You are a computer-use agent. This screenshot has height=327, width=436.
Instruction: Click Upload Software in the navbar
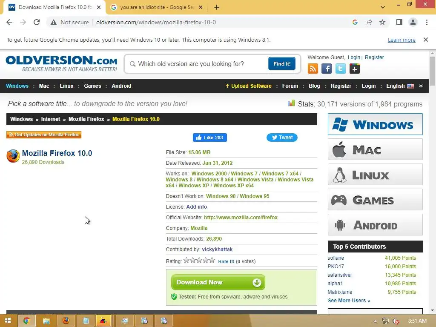tap(249, 86)
